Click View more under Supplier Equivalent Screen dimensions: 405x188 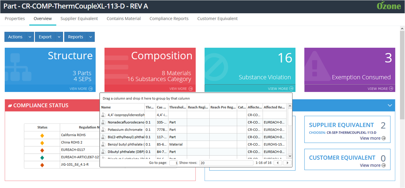[x=373, y=138]
